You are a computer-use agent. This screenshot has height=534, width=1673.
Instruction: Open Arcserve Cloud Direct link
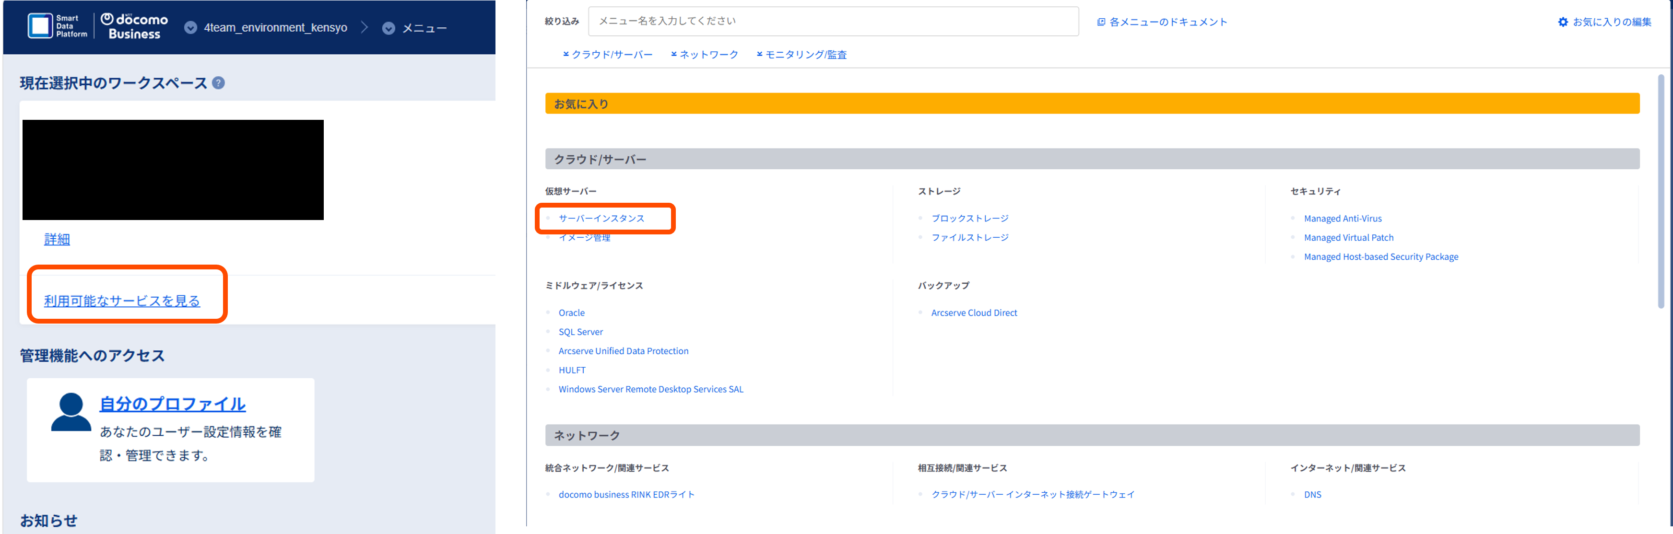pyautogui.click(x=974, y=313)
